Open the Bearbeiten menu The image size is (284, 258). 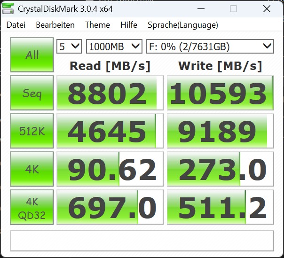coord(55,25)
